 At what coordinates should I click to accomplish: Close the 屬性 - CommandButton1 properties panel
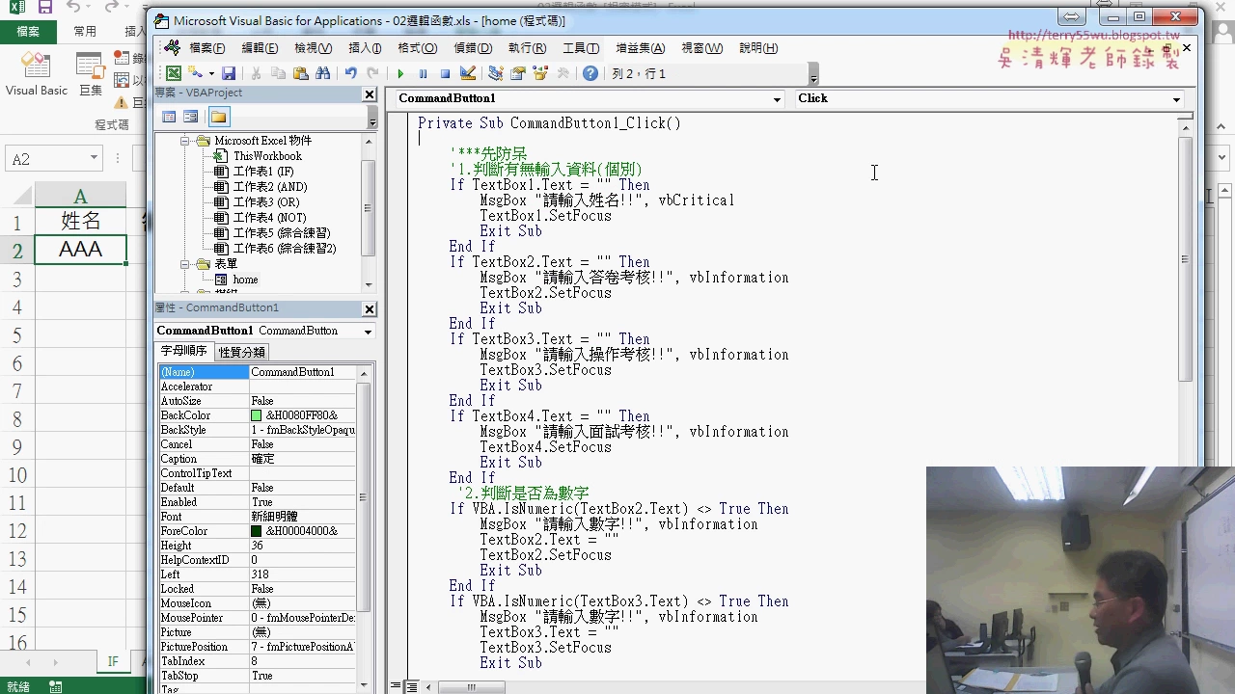coord(370,308)
